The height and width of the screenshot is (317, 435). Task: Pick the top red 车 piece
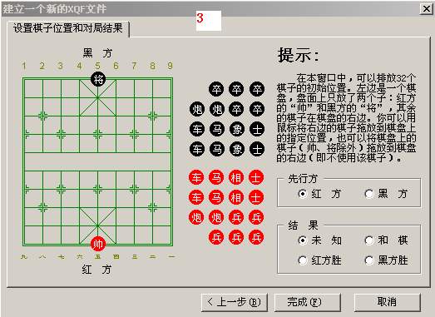pos(196,177)
